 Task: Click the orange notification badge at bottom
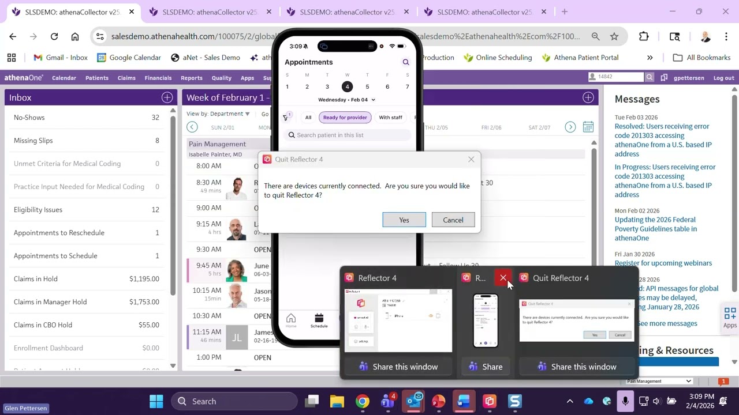[x=723, y=381]
